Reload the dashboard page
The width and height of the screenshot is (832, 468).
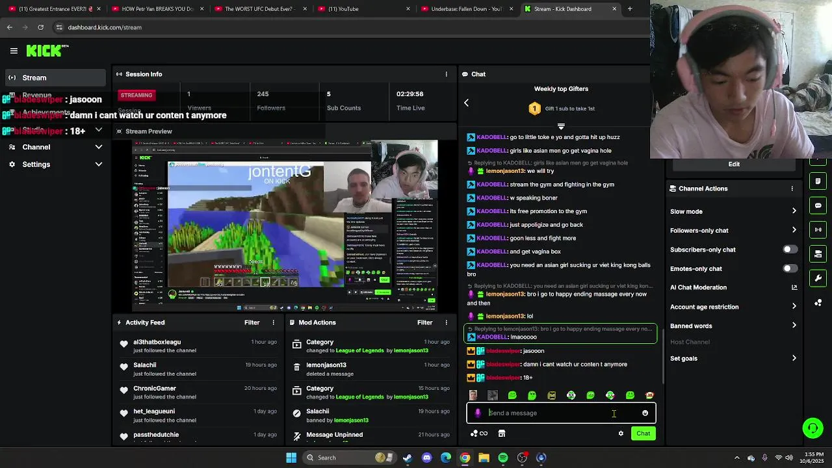tap(40, 27)
